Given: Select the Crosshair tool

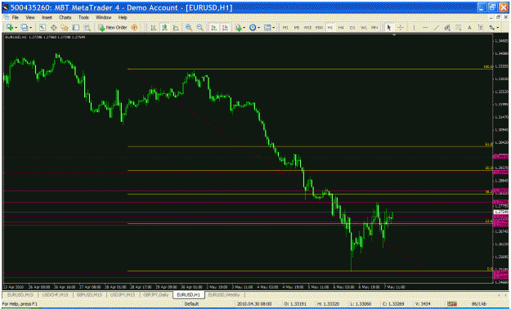Looking at the screenshot, I should pyautogui.click(x=400, y=28).
